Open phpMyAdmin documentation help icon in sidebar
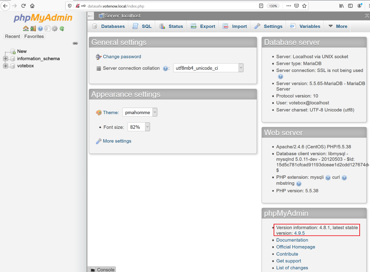 pos(40,28)
